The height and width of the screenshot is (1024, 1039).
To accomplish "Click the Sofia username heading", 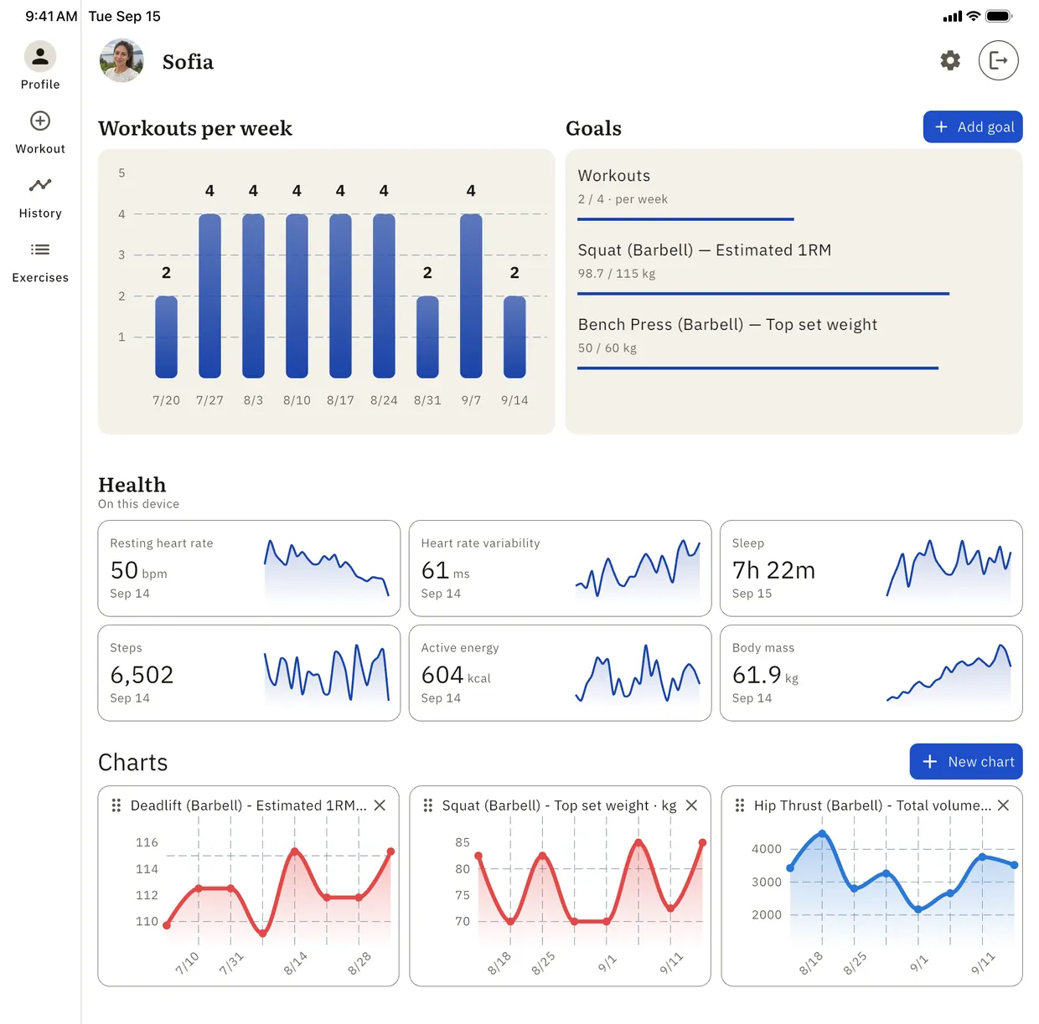I will [188, 62].
